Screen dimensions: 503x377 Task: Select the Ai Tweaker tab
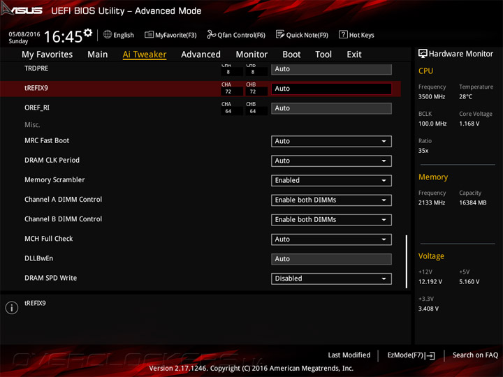click(145, 54)
